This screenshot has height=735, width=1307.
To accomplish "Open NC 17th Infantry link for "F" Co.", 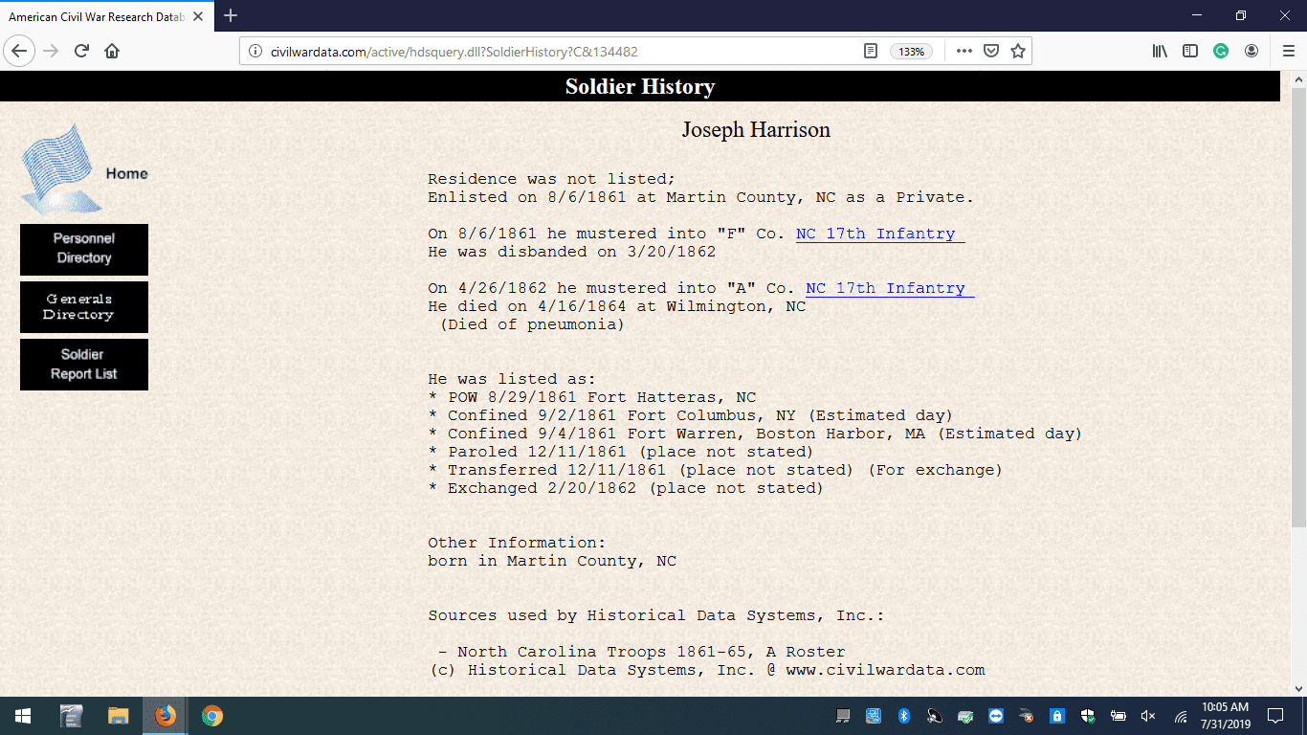I will pos(880,234).
